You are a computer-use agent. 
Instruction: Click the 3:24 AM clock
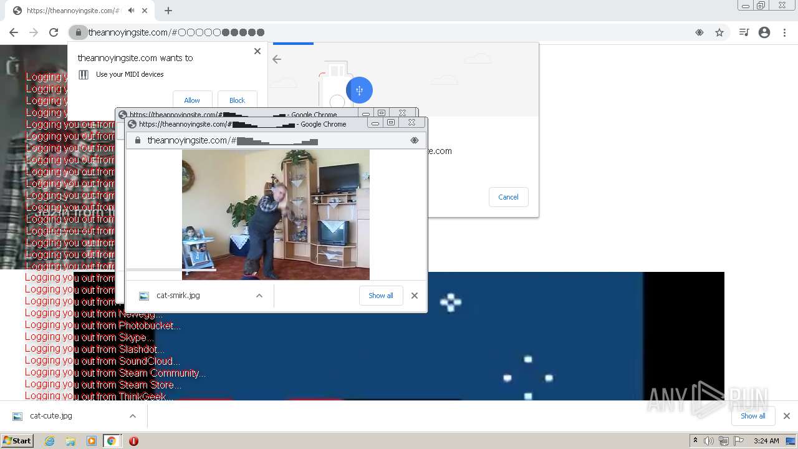tap(766, 441)
